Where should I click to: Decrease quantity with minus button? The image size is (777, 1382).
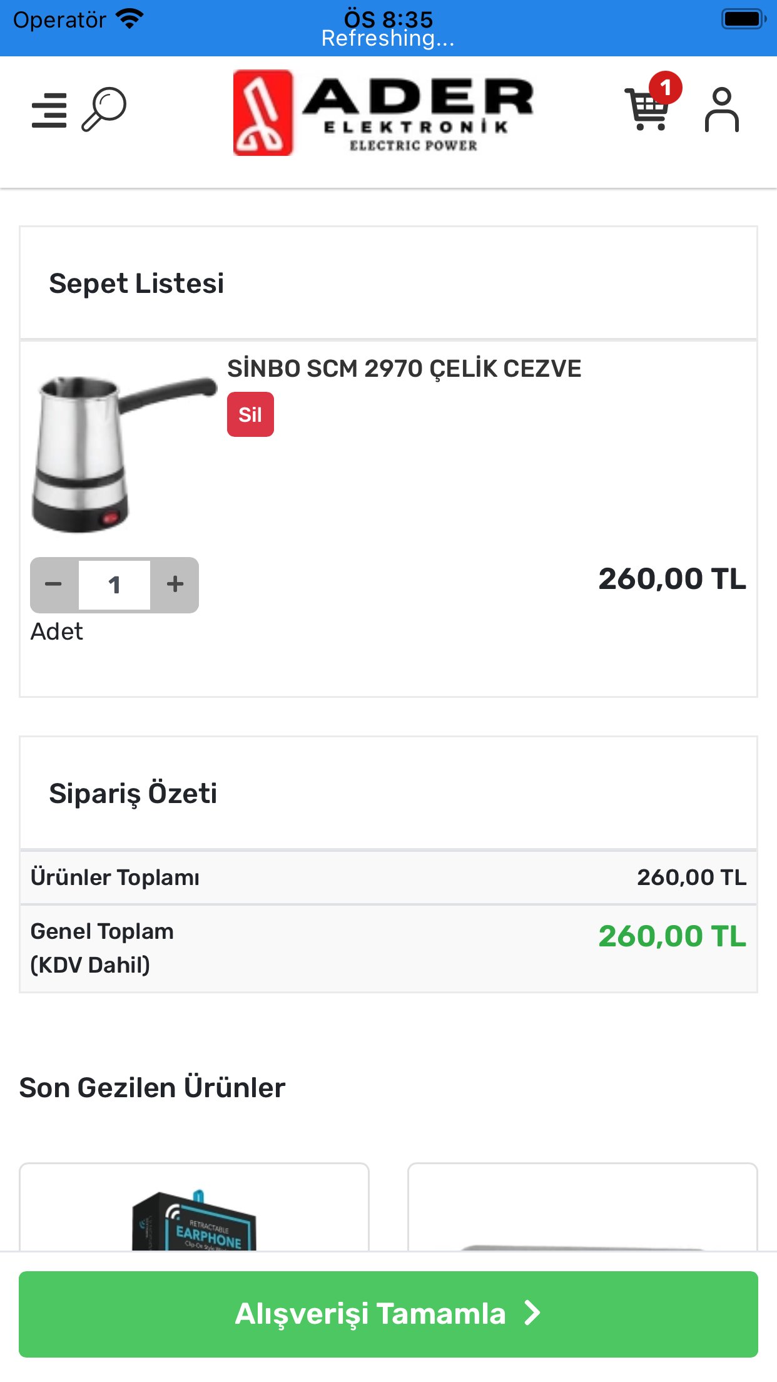[54, 585]
